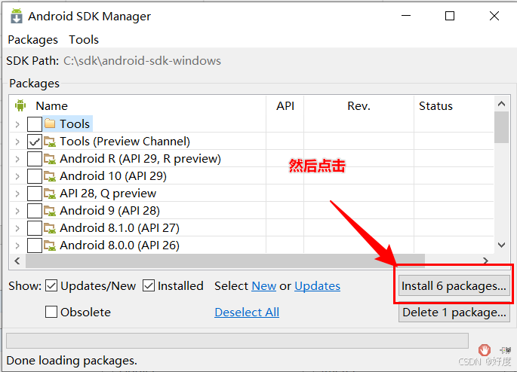Screen dimensions: 517x372
Task: Select the Tools row text
Action: 75,124
